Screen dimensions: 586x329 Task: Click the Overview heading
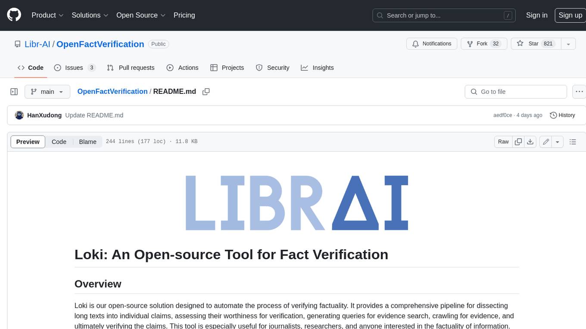pyautogui.click(x=98, y=284)
